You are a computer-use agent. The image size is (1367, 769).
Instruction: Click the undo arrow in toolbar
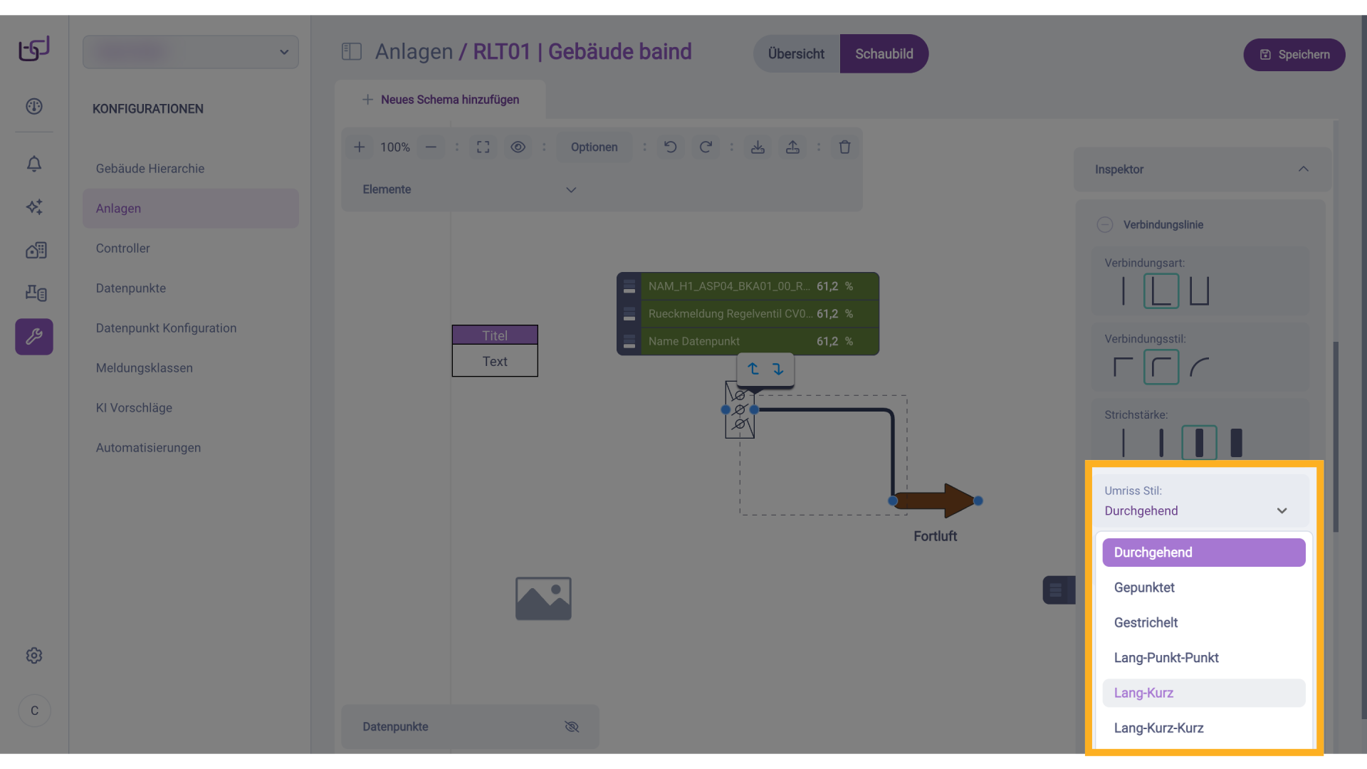tap(670, 147)
